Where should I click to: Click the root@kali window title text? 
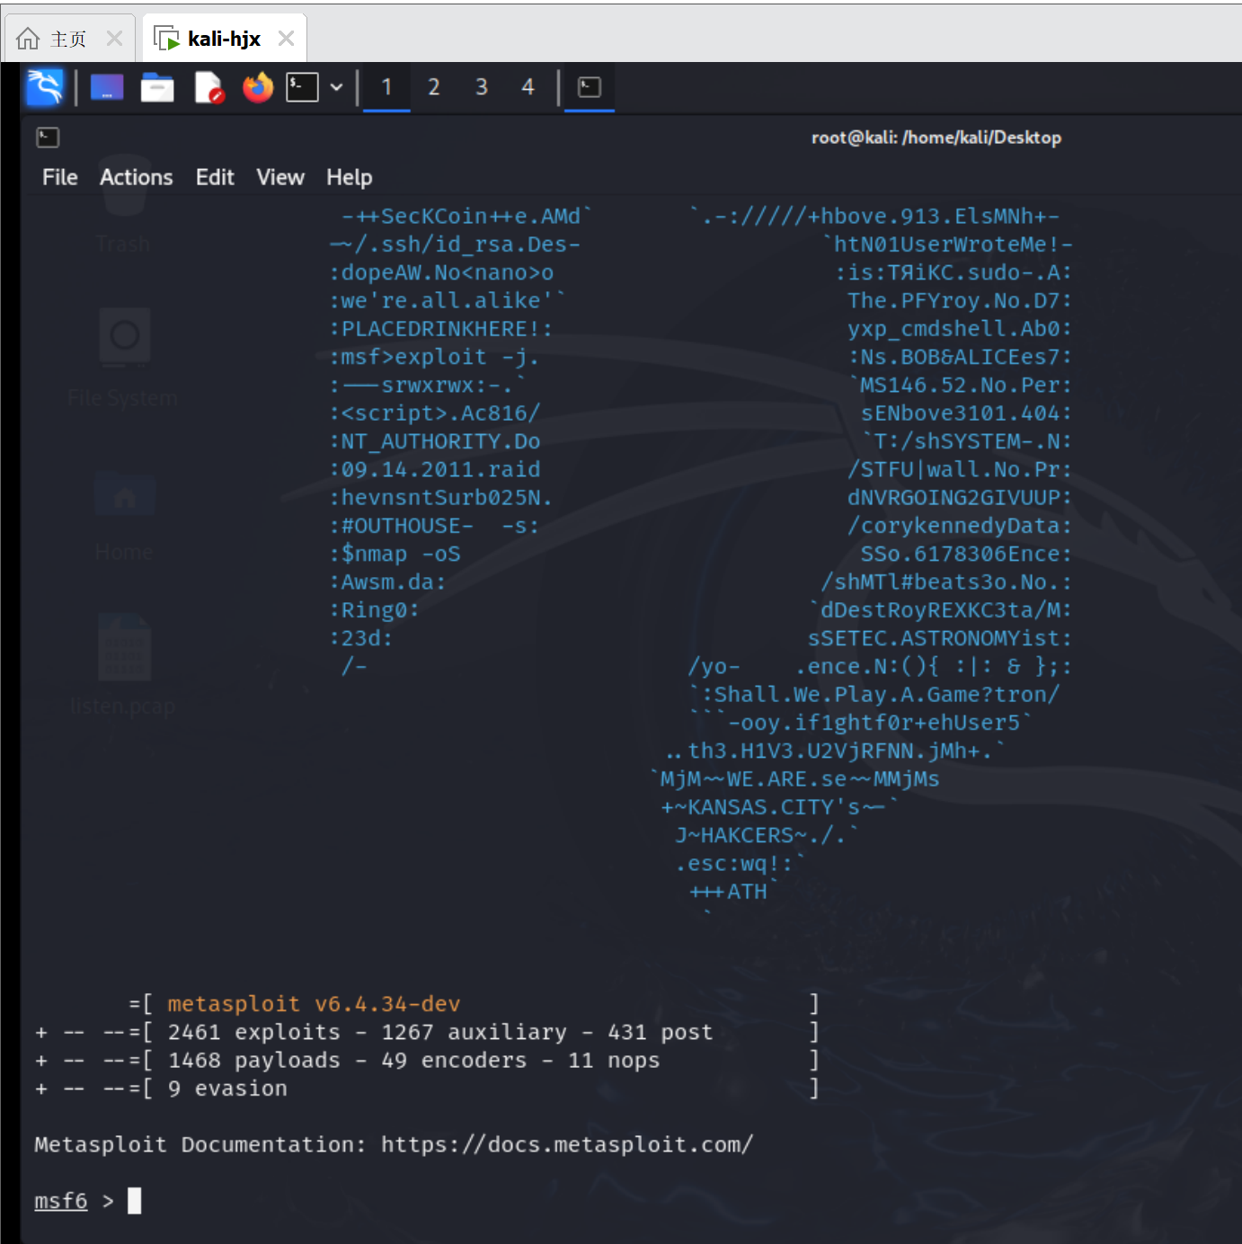936,138
